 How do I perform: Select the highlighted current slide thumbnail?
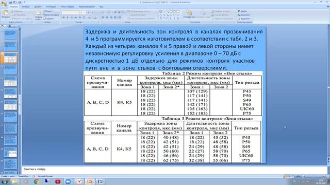coord(10,58)
